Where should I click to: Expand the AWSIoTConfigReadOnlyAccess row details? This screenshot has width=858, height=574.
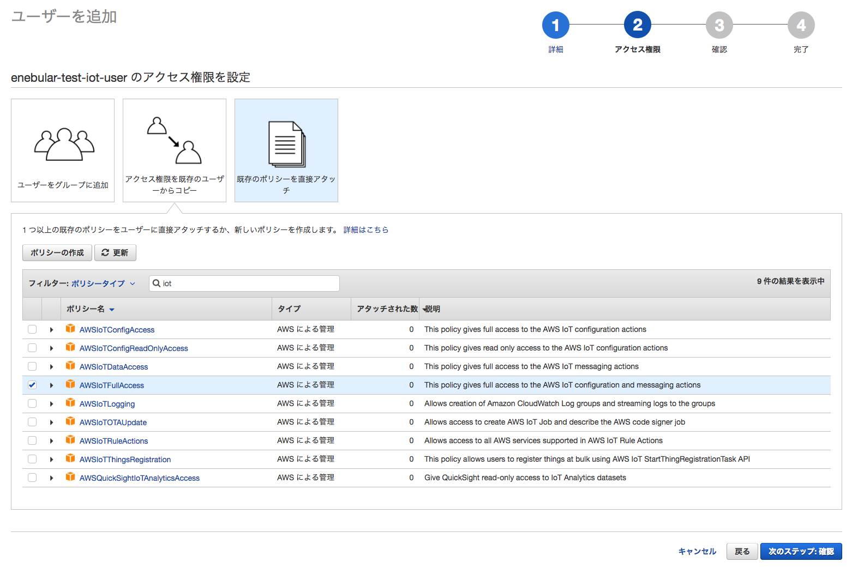[51, 348]
